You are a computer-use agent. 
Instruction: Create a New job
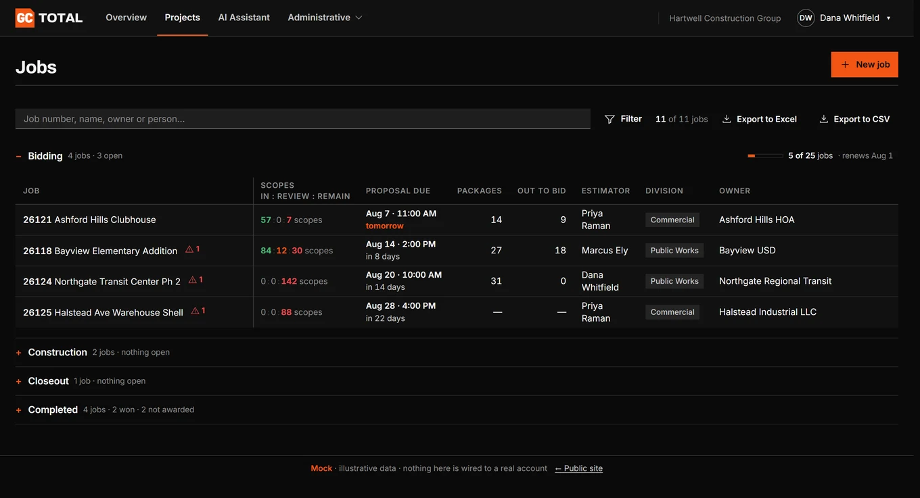click(865, 64)
